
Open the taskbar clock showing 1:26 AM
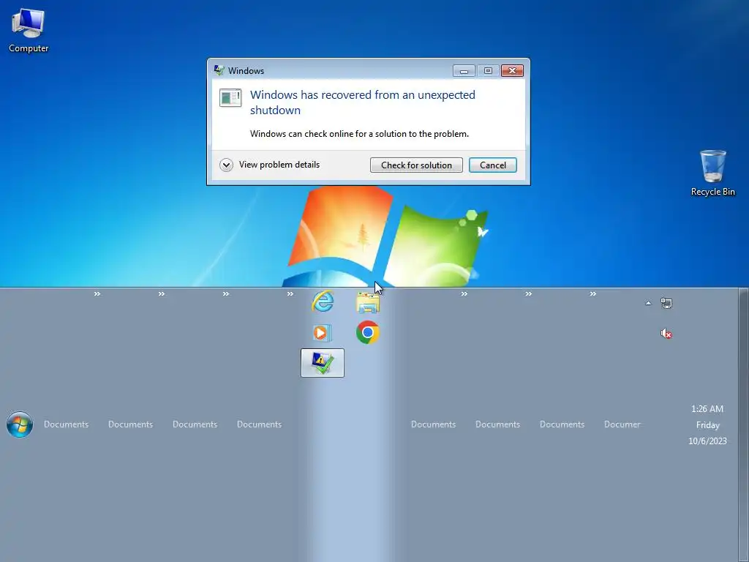[707, 424]
